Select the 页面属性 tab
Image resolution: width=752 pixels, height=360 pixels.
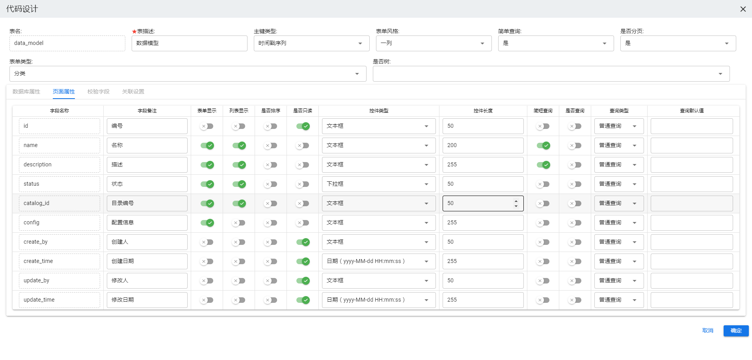click(64, 91)
